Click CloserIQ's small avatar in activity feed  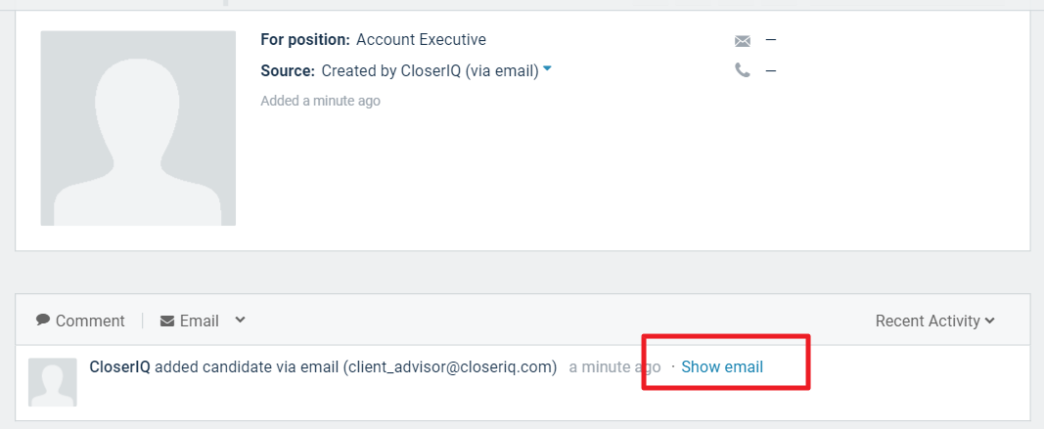click(53, 381)
